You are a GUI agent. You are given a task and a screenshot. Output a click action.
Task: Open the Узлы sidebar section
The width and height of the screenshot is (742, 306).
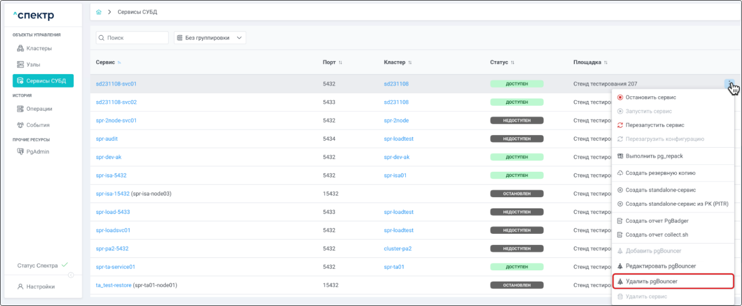tap(33, 65)
